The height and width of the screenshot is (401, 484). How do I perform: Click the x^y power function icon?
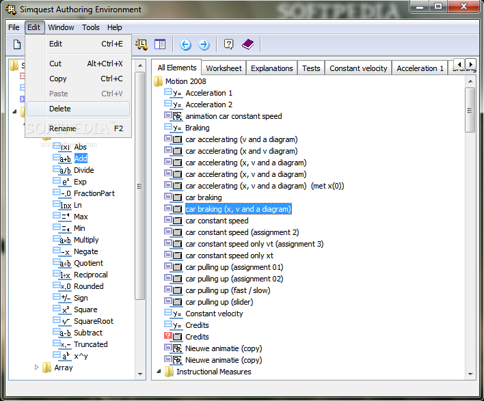click(x=62, y=356)
